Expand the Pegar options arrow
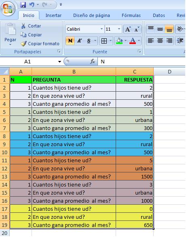Screen dimensions: 186x237 click(10, 44)
